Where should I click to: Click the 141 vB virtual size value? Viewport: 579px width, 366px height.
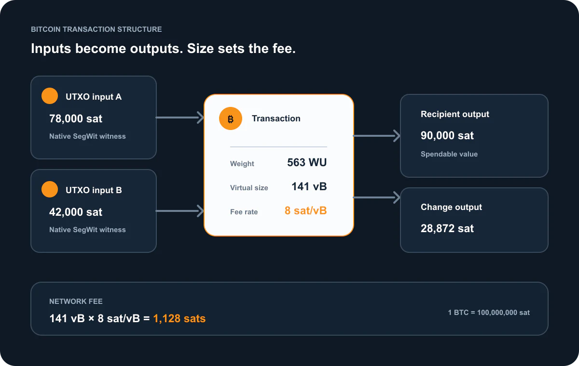click(x=309, y=187)
